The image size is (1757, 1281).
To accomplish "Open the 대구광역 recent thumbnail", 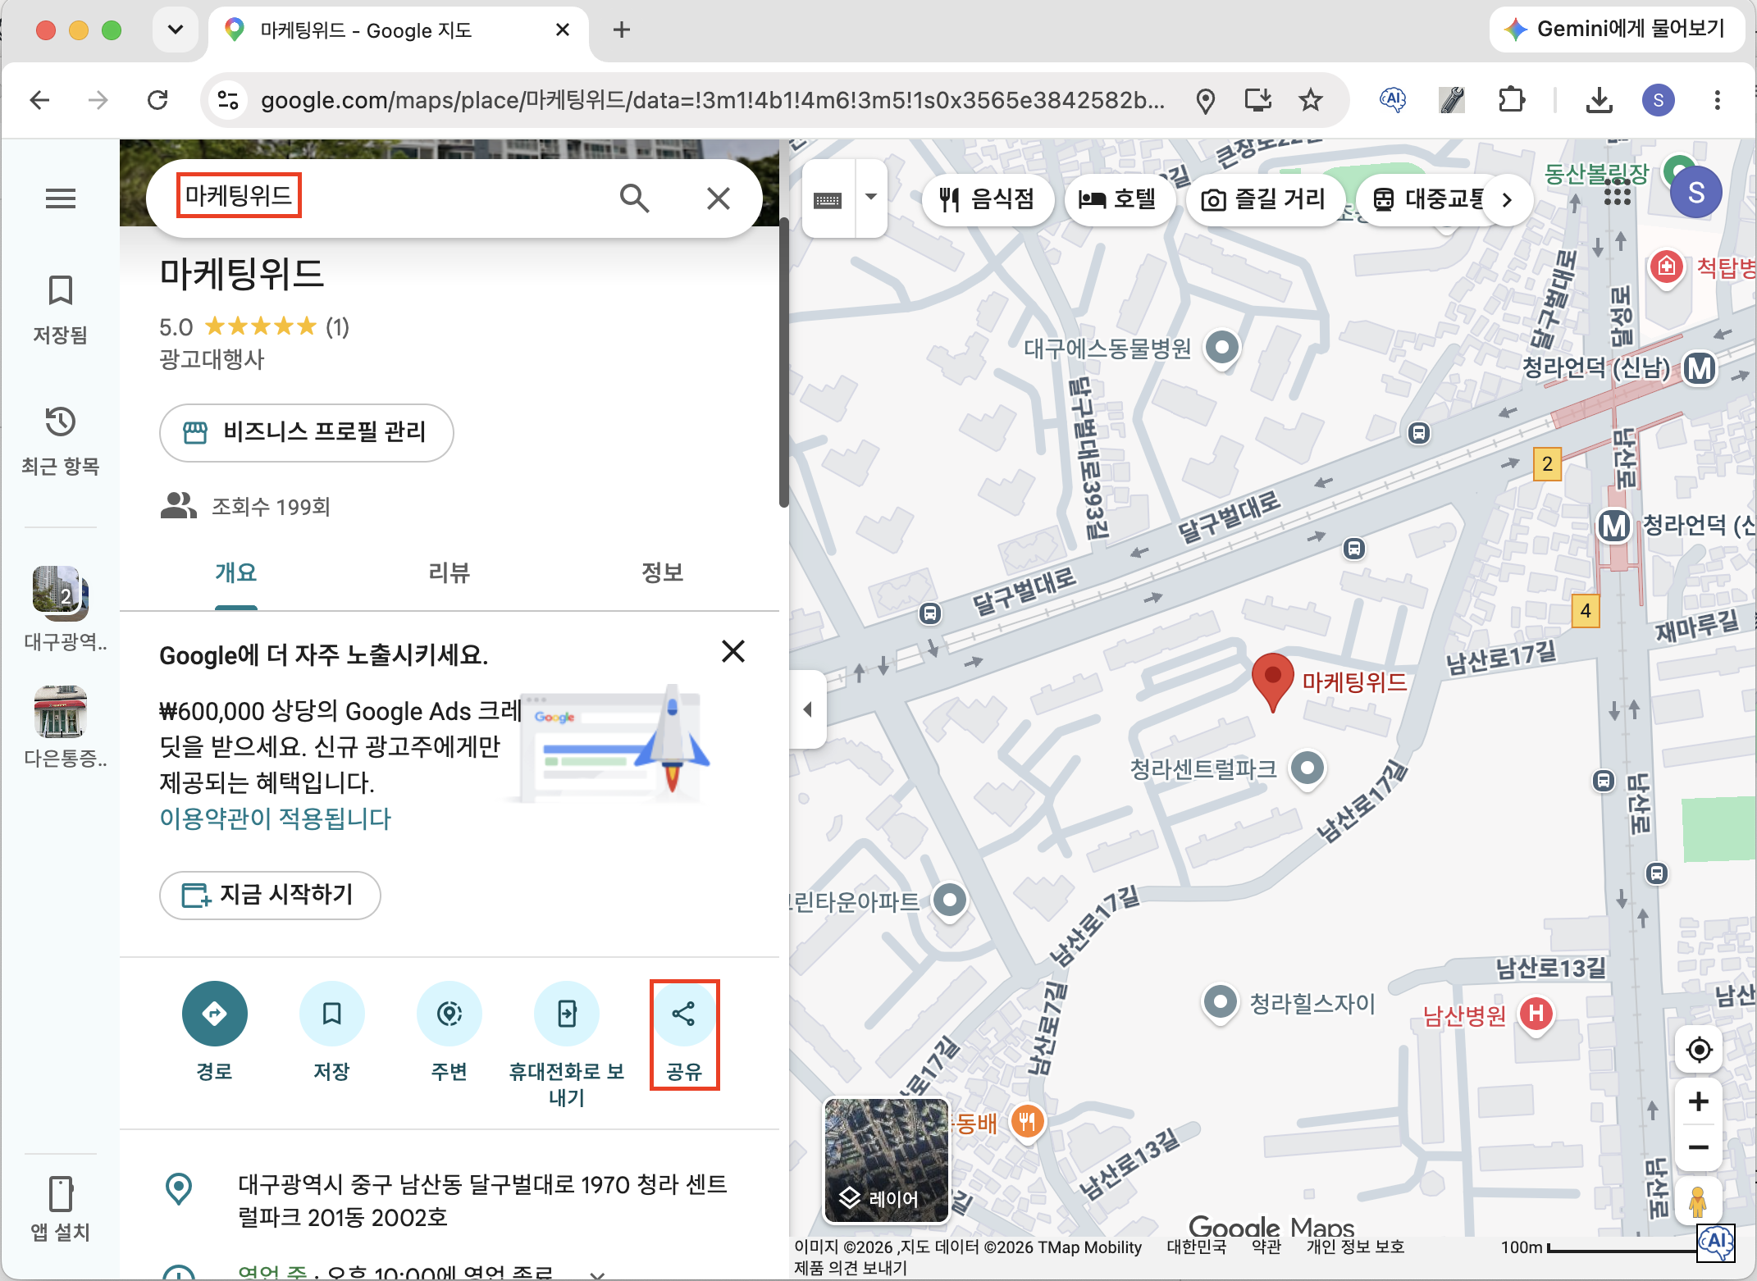I will (x=61, y=592).
